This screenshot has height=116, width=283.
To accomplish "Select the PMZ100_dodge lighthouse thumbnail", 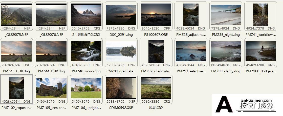I will point(261,51).
